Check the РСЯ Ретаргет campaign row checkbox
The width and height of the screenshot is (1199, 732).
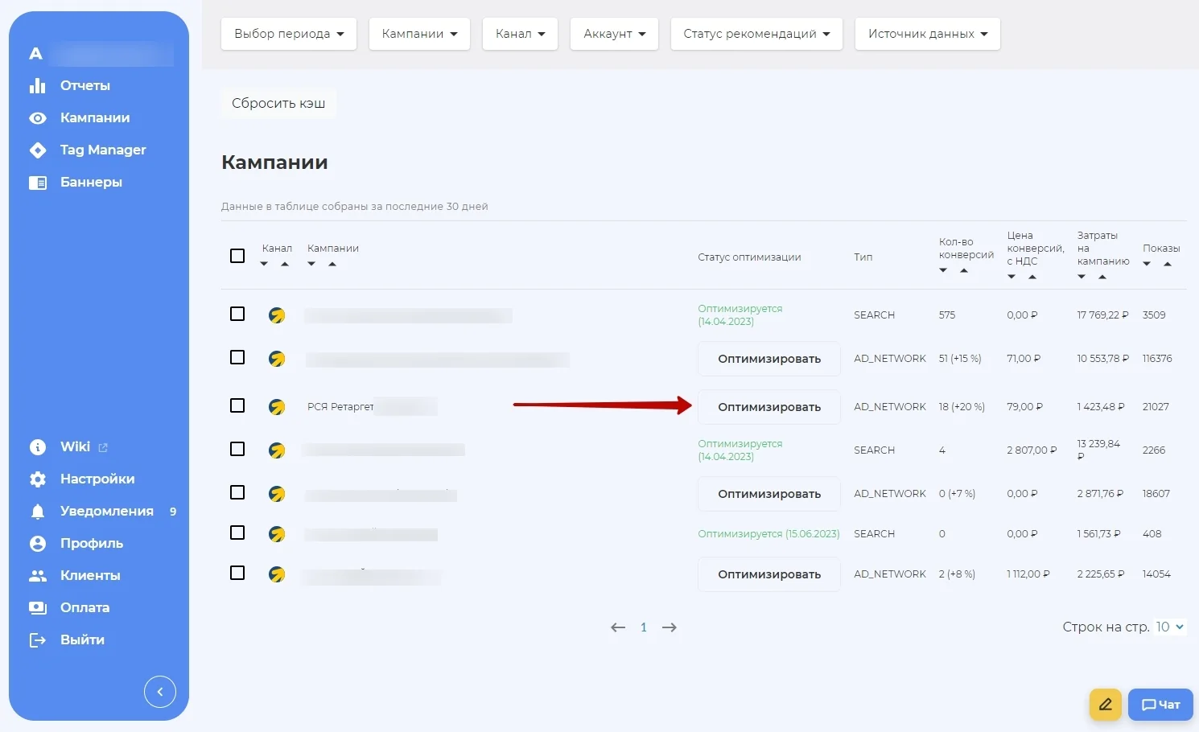point(237,405)
